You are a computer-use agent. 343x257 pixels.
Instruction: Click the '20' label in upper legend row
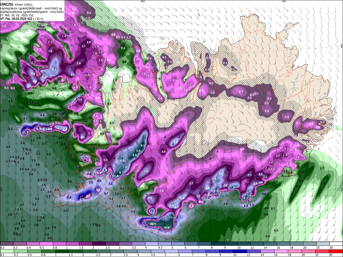(305, 248)
